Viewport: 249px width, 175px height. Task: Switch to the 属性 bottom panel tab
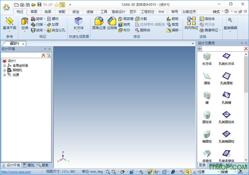pos(29,165)
